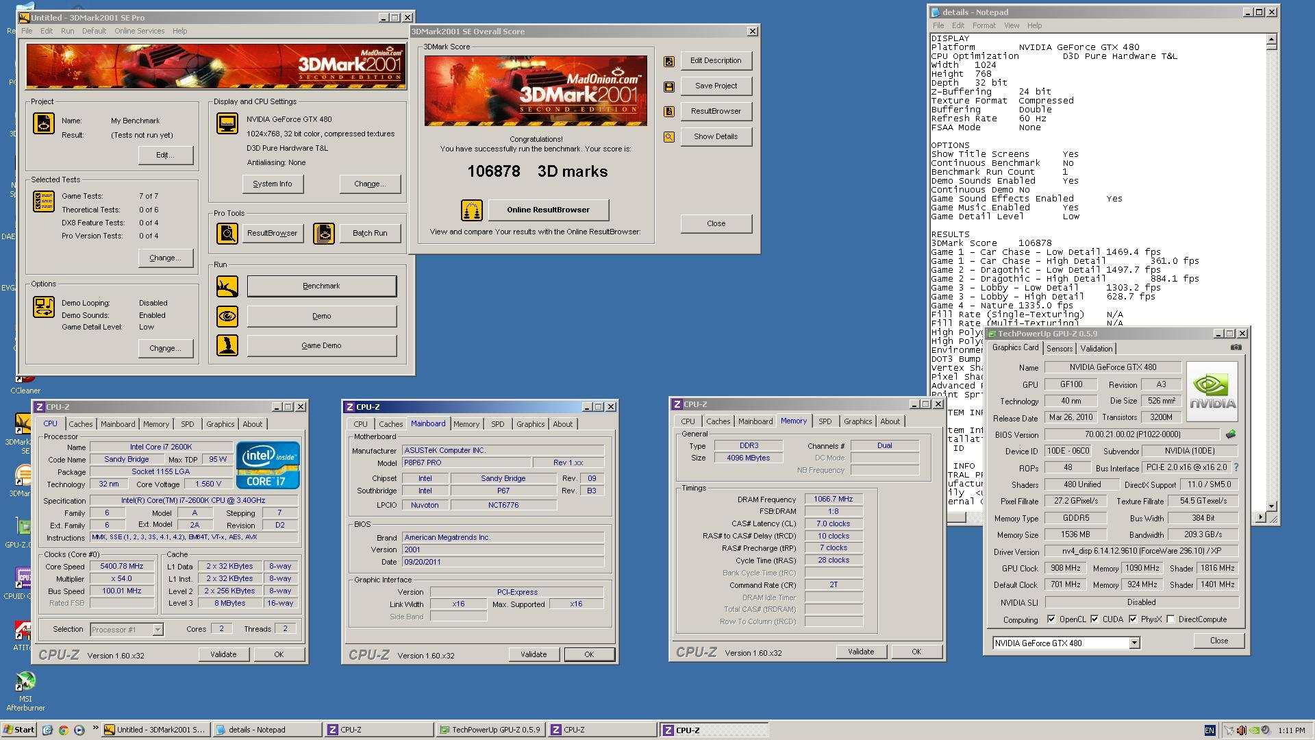The width and height of the screenshot is (1315, 740).
Task: Open the GPU-Z desktop shortcut icon
Action: 24,532
